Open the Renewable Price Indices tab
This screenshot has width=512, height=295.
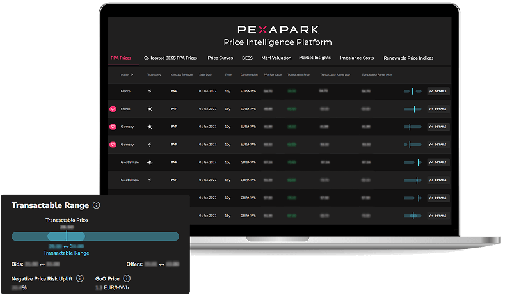pos(408,58)
